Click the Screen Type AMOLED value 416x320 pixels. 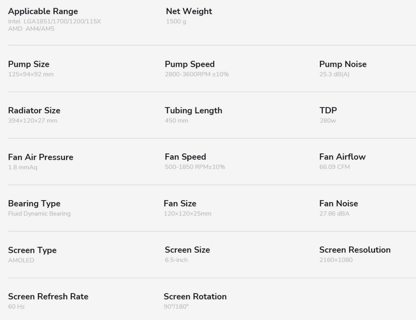(x=21, y=260)
